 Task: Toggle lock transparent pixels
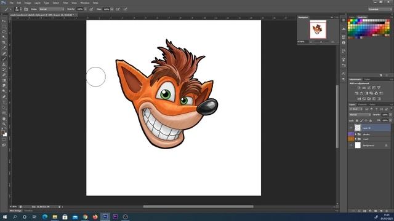point(357,120)
